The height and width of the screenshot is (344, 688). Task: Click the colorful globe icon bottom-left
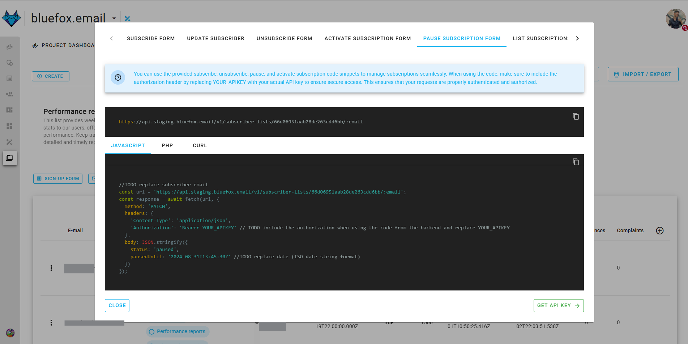click(10, 333)
